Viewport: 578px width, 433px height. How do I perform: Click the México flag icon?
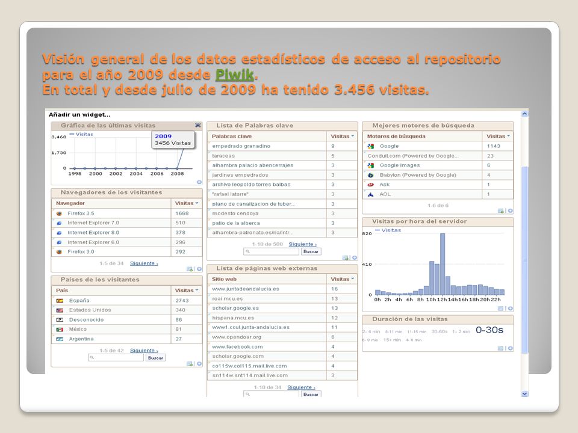[60, 329]
